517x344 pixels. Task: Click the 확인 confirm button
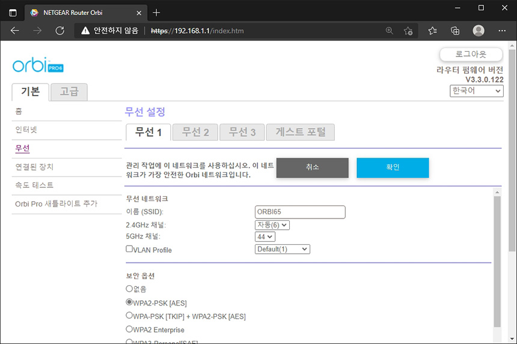coord(393,167)
